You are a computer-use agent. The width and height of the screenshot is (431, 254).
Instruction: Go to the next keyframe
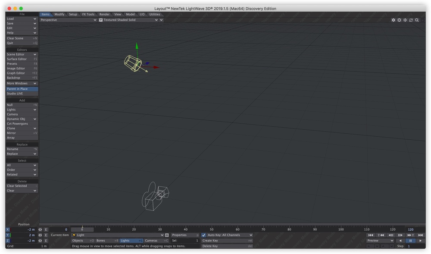[x=410, y=235]
